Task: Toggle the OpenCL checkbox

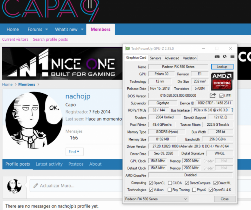Action: (151, 183)
